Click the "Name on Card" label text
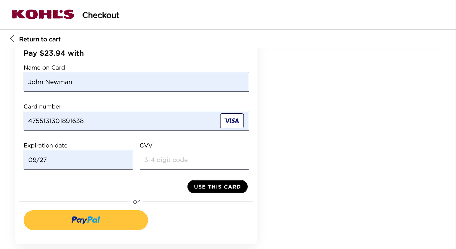 pos(44,68)
